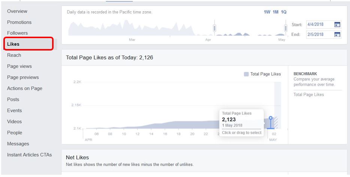Click the End date field showing 2/5/2018
The height and width of the screenshot is (177, 350).
click(x=324, y=34)
